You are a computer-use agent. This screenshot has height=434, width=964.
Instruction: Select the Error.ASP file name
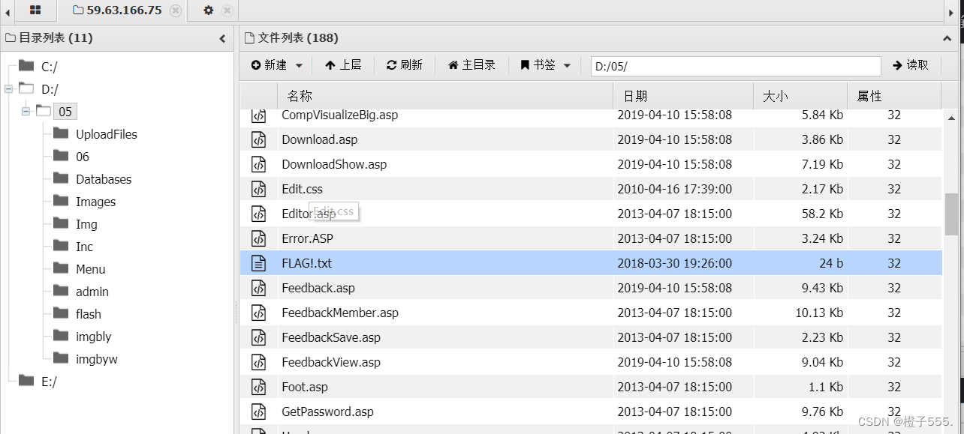coord(307,238)
